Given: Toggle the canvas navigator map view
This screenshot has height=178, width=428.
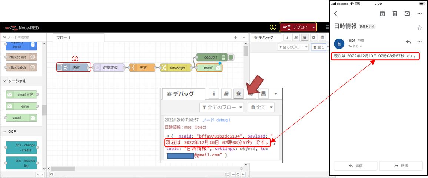Looking at the screenshot, I should point(227,174).
